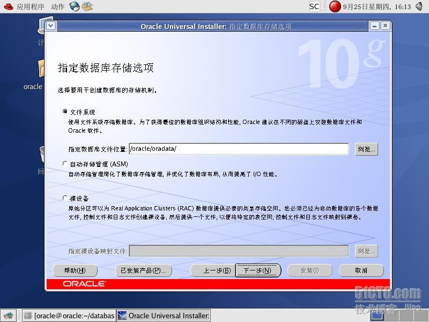Close the Oracle Universal Installer window
The image size is (429, 322).
click(385, 26)
